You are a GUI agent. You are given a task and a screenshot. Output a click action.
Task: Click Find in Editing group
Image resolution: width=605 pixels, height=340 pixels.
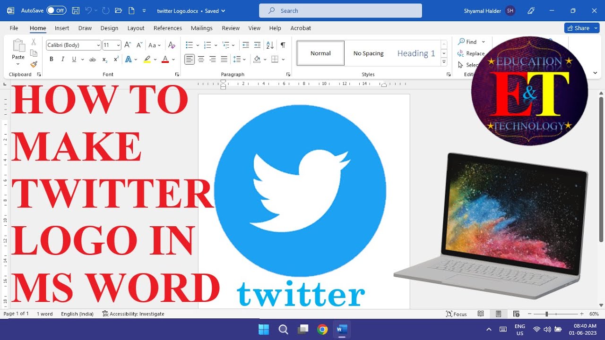click(467, 42)
